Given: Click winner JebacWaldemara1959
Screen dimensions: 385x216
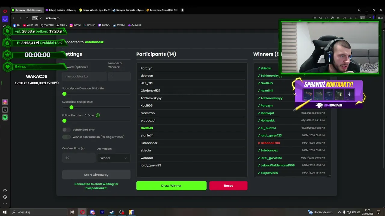Looking at the screenshot, I should 278,165.
